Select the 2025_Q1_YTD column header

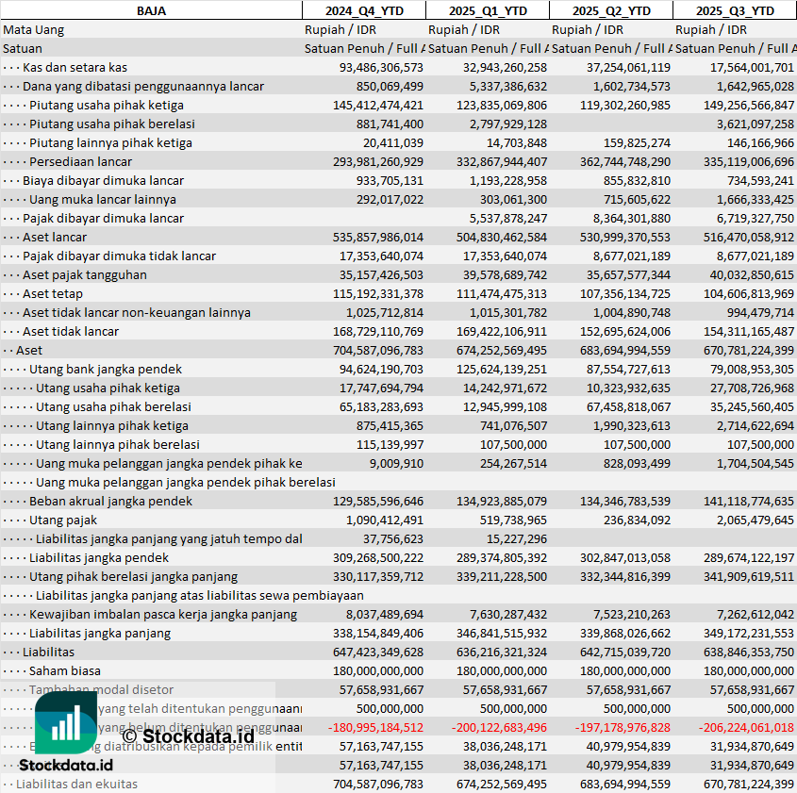pyautogui.click(x=487, y=10)
